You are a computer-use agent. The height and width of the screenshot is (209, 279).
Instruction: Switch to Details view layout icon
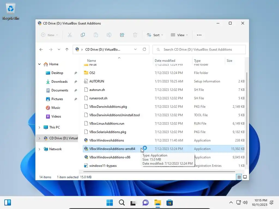(239, 177)
